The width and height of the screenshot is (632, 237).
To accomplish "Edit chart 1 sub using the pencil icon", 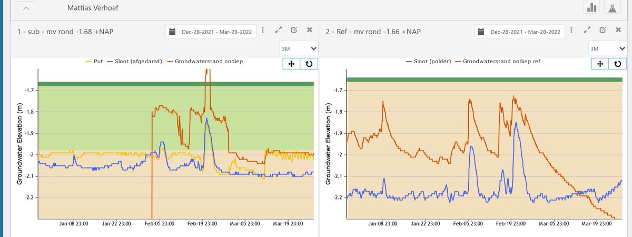I will (x=294, y=31).
